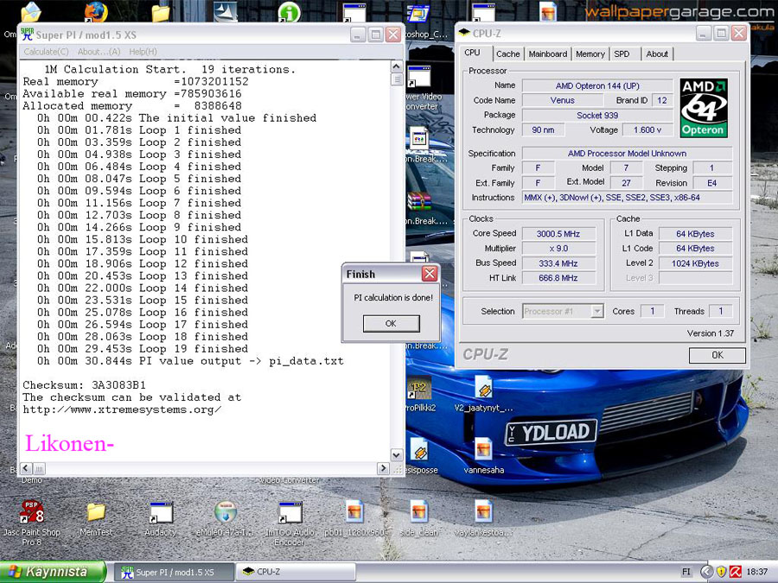Image resolution: width=778 pixels, height=583 pixels.
Task: Open Calculate(C) menu in Super PI
Action: (x=46, y=52)
